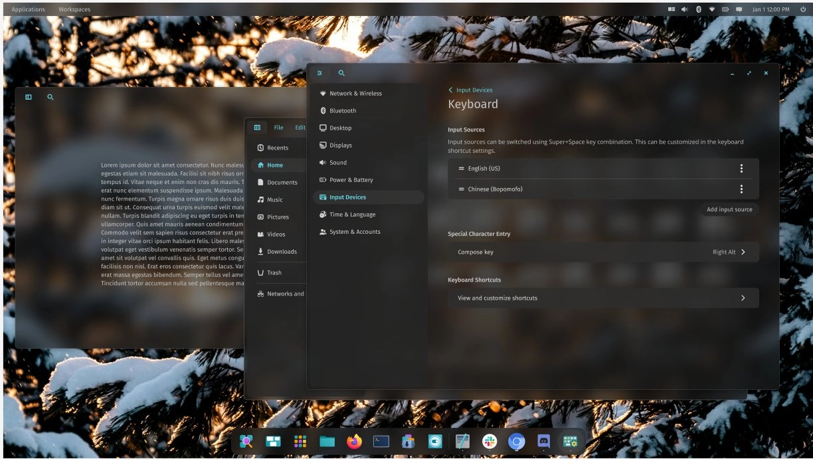The width and height of the screenshot is (813, 459).
Task: Click the Network & Wireless Wi-Fi icon
Action: (x=323, y=93)
